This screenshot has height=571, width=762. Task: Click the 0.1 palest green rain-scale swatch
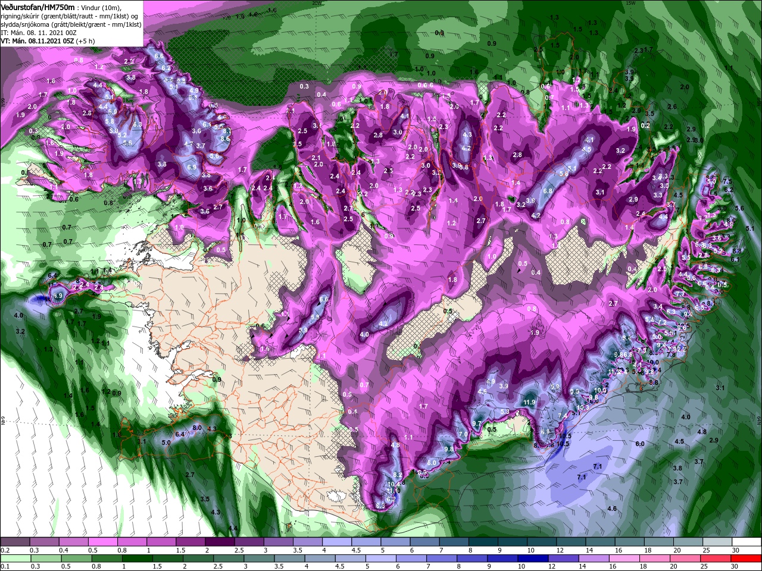point(15,559)
